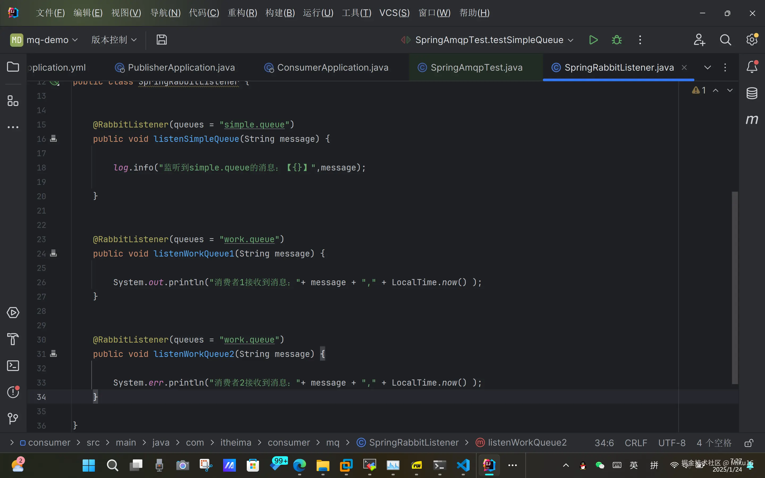Image resolution: width=765 pixels, height=478 pixels.
Task: Run SpringAmqpTest.testSimpleQueue with green play button
Action: pyautogui.click(x=593, y=40)
